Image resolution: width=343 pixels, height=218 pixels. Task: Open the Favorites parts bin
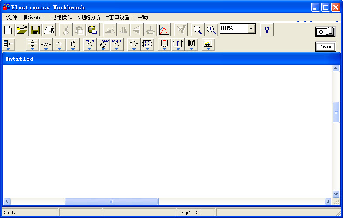point(9,45)
